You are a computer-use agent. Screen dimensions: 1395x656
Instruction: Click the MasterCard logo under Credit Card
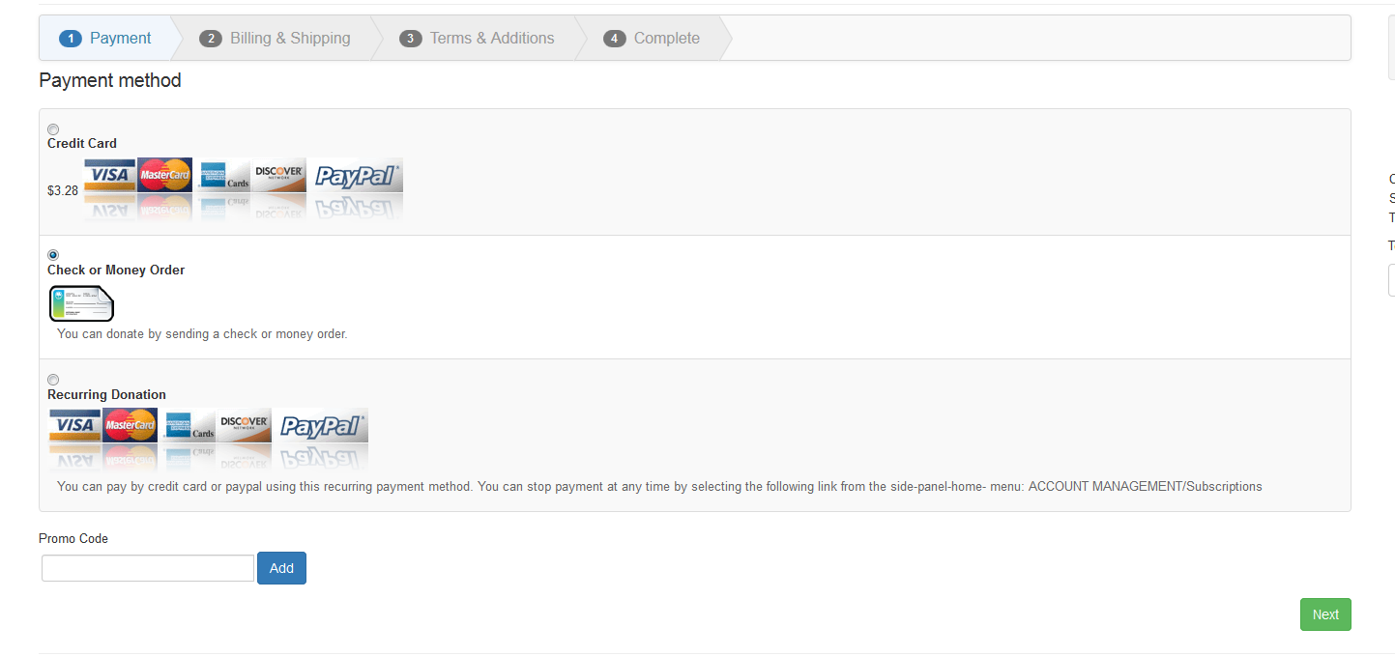pos(164,175)
